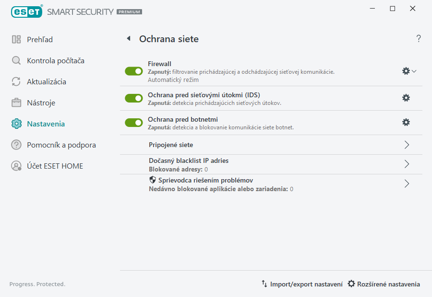The image size is (432, 297).
Task: Go back using arrow beside Ochrana siete
Action: pos(128,39)
